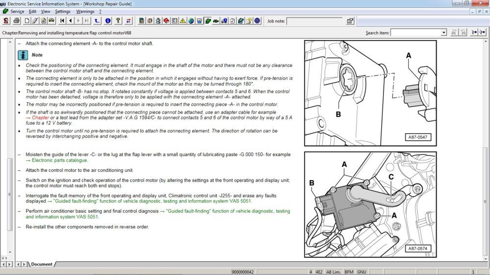
Task: Click the green document toolbar icon
Action: click(142, 21)
